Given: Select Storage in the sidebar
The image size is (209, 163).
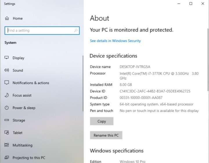Looking at the screenshot, I should [19, 120].
